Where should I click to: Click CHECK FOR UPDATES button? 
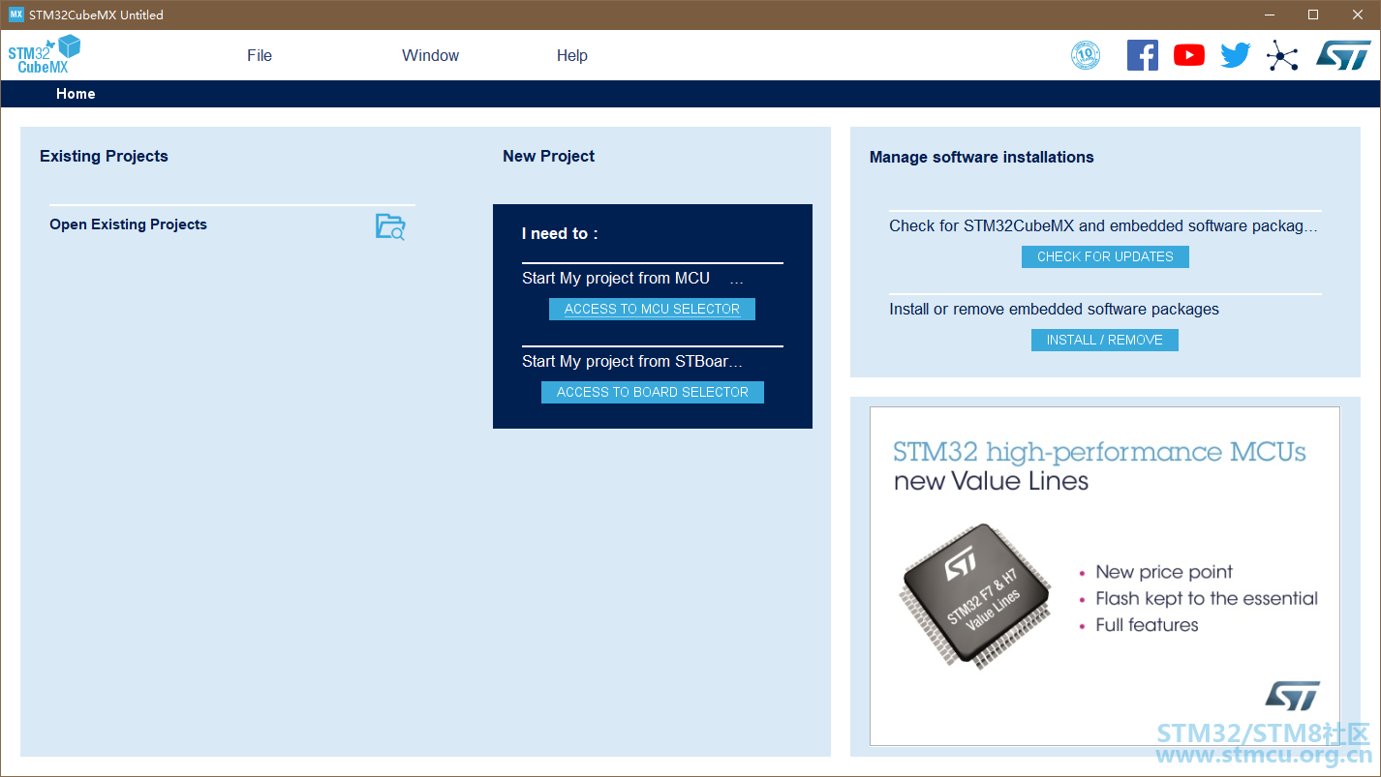tap(1105, 256)
